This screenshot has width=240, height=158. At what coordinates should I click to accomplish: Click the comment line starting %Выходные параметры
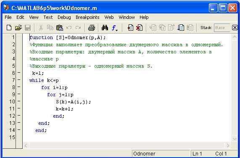91,66
